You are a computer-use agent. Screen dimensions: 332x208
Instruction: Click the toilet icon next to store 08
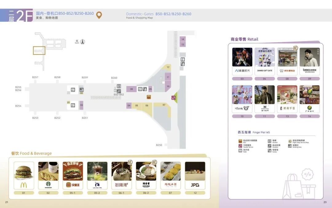[x=140, y=89]
